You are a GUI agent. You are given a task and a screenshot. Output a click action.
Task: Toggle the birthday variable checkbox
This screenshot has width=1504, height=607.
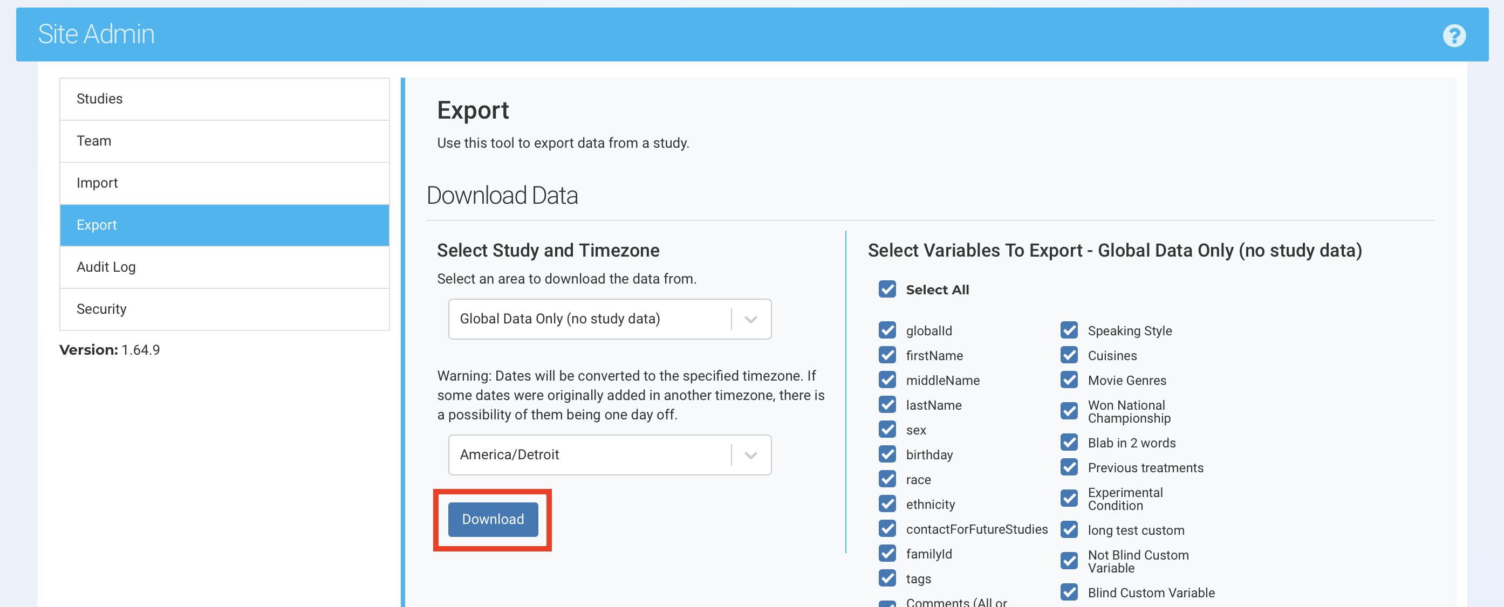tap(887, 454)
